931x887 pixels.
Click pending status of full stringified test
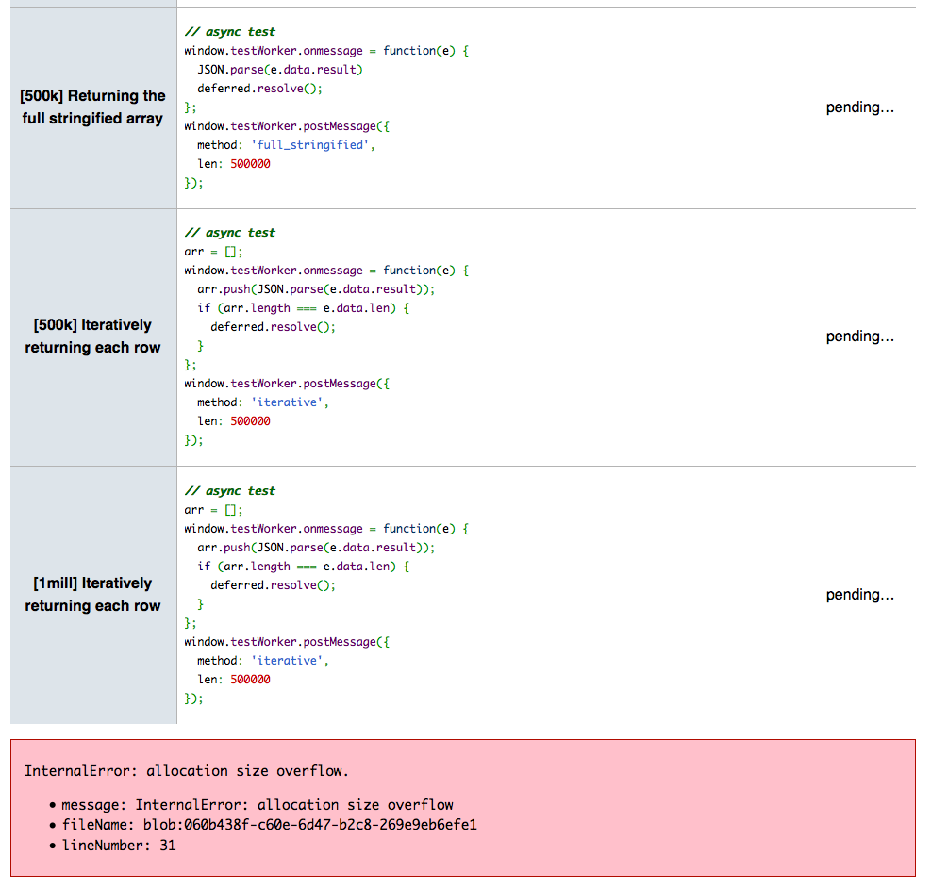coord(859,107)
